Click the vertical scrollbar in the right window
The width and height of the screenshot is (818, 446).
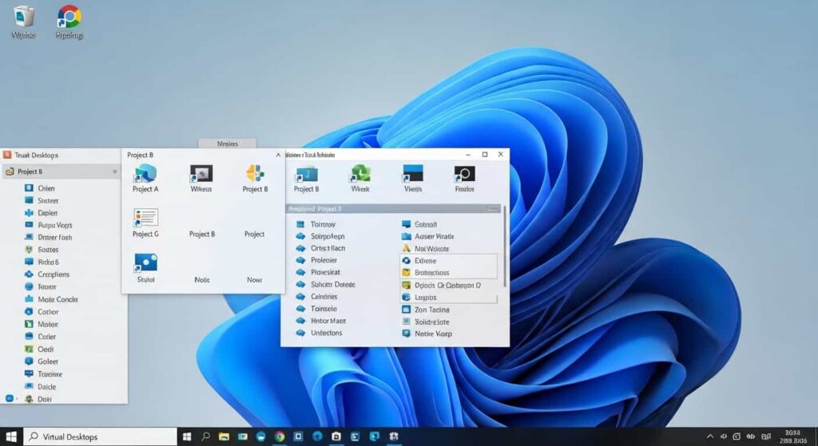(x=503, y=247)
